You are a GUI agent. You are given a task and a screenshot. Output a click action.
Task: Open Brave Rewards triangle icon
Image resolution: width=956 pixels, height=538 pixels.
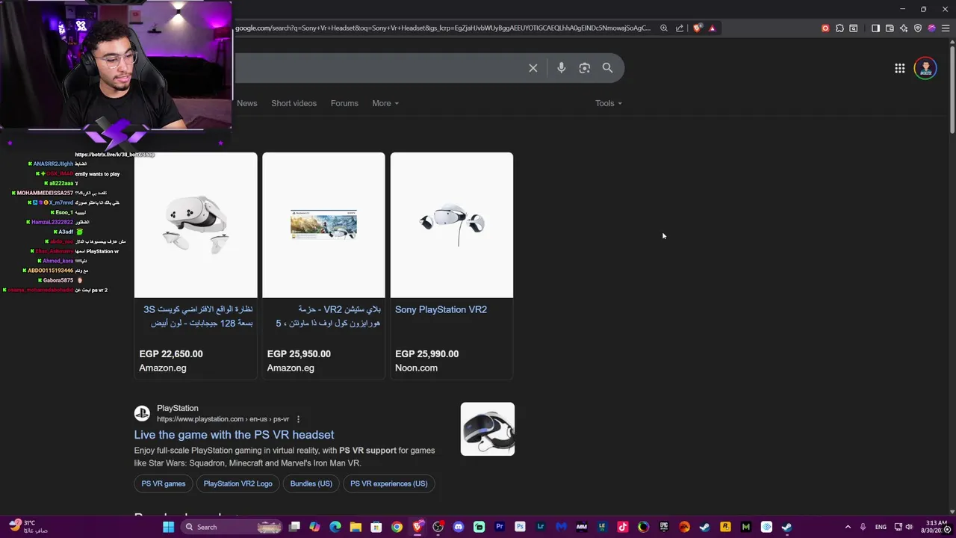(712, 28)
